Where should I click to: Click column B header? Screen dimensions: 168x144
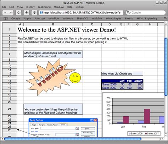point(53,24)
